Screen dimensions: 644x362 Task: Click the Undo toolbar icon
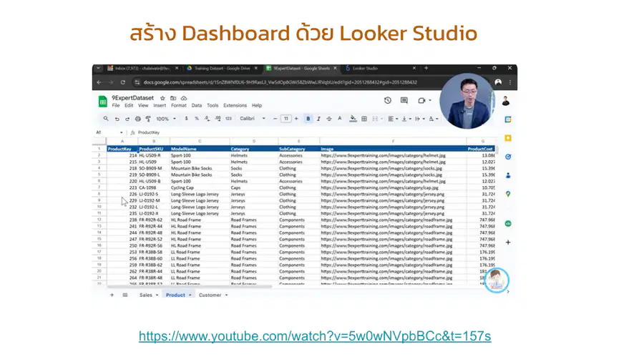tap(117, 119)
